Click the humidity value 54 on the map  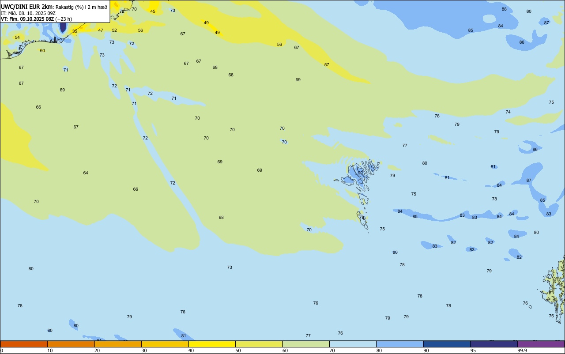(17, 38)
